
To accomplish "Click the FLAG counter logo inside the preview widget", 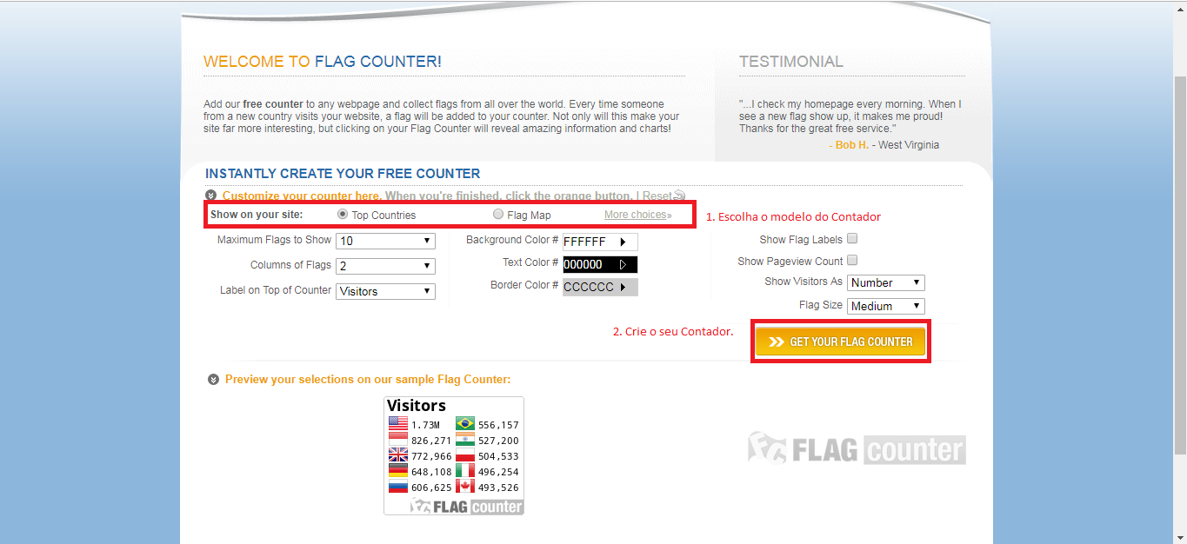I will (x=467, y=506).
